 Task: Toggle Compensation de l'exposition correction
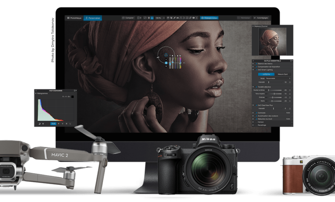pos(256,67)
